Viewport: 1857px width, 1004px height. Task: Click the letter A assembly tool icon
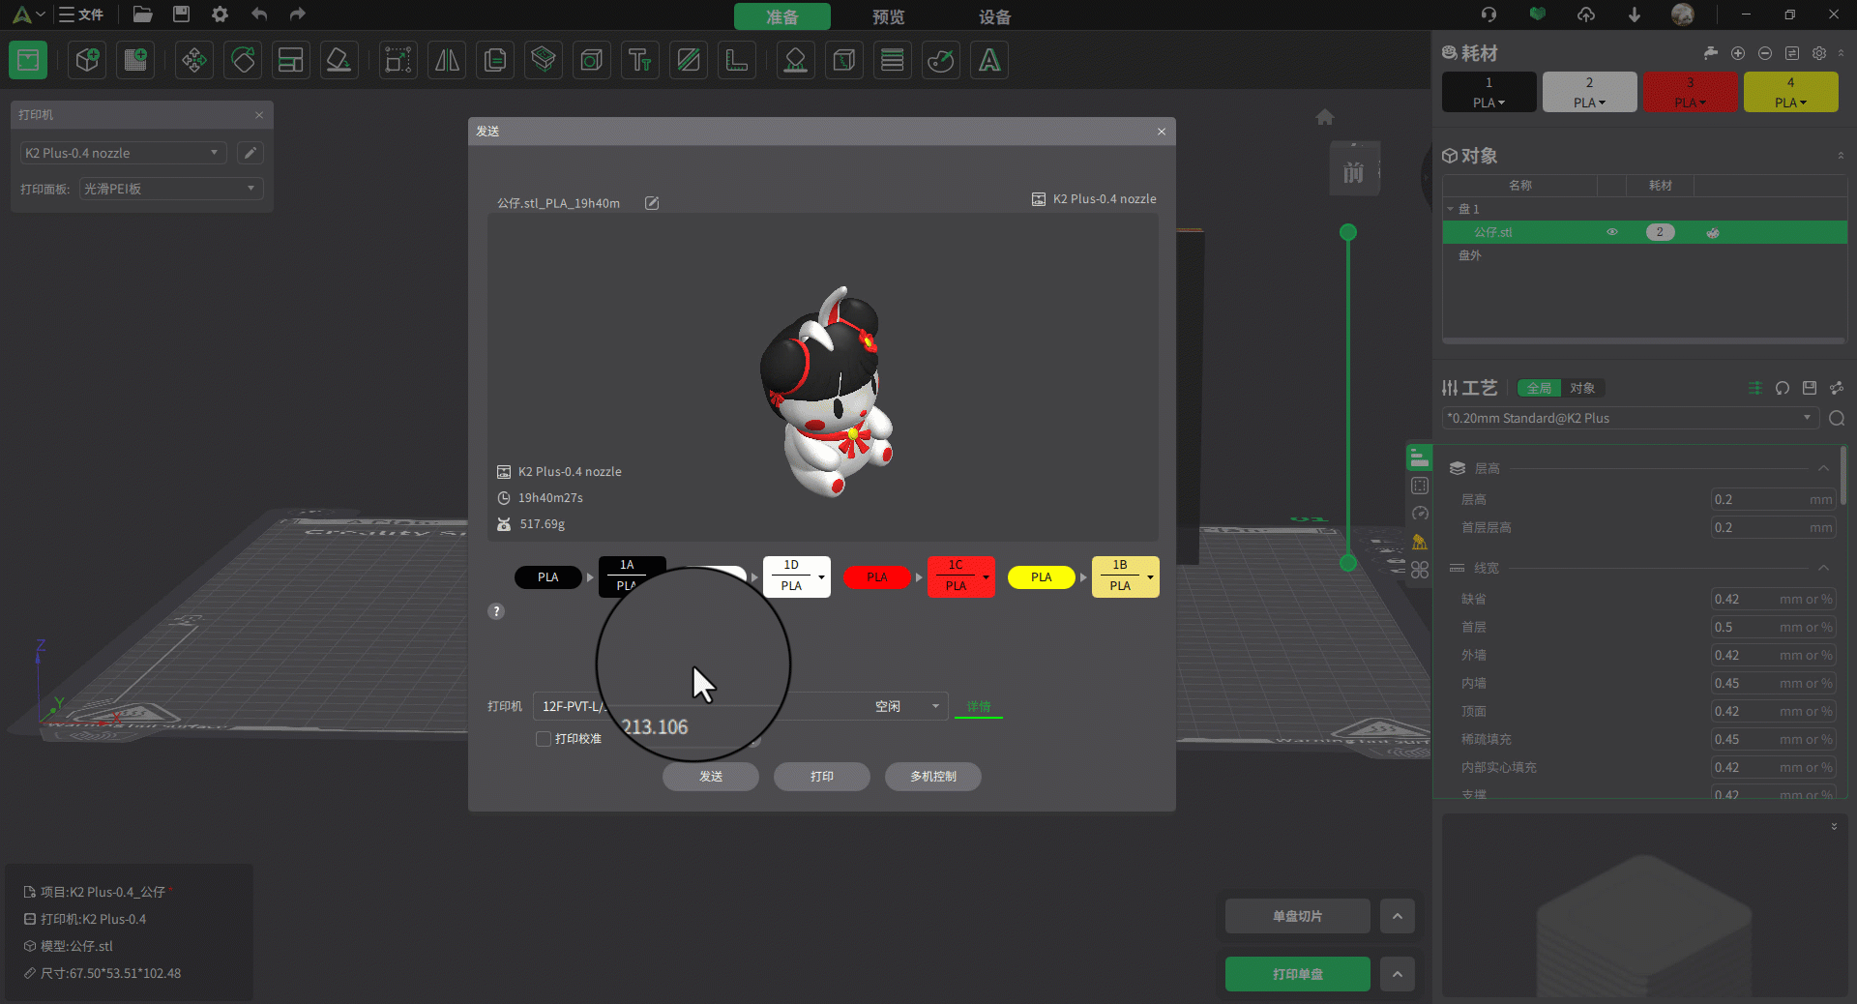989,60
